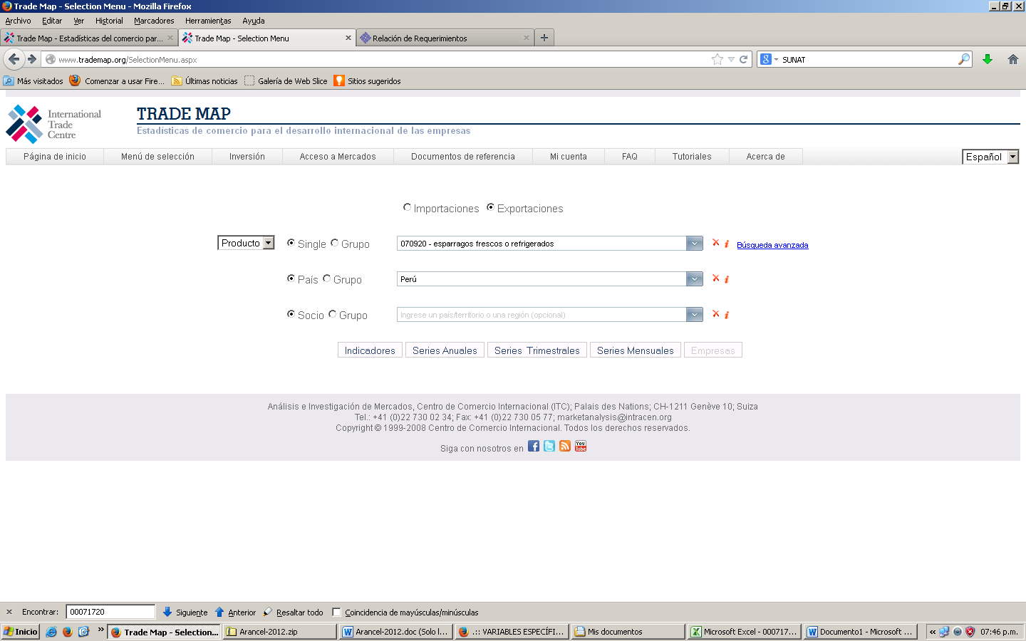
Task: Click the Indicadores button
Action: 370,350
